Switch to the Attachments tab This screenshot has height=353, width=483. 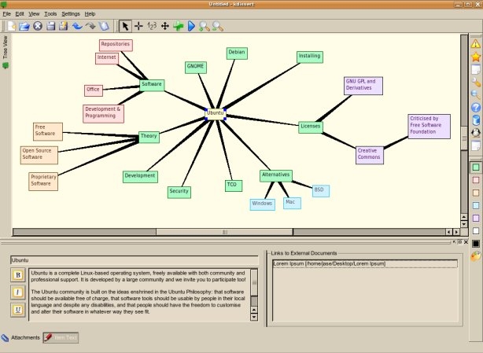point(20,337)
